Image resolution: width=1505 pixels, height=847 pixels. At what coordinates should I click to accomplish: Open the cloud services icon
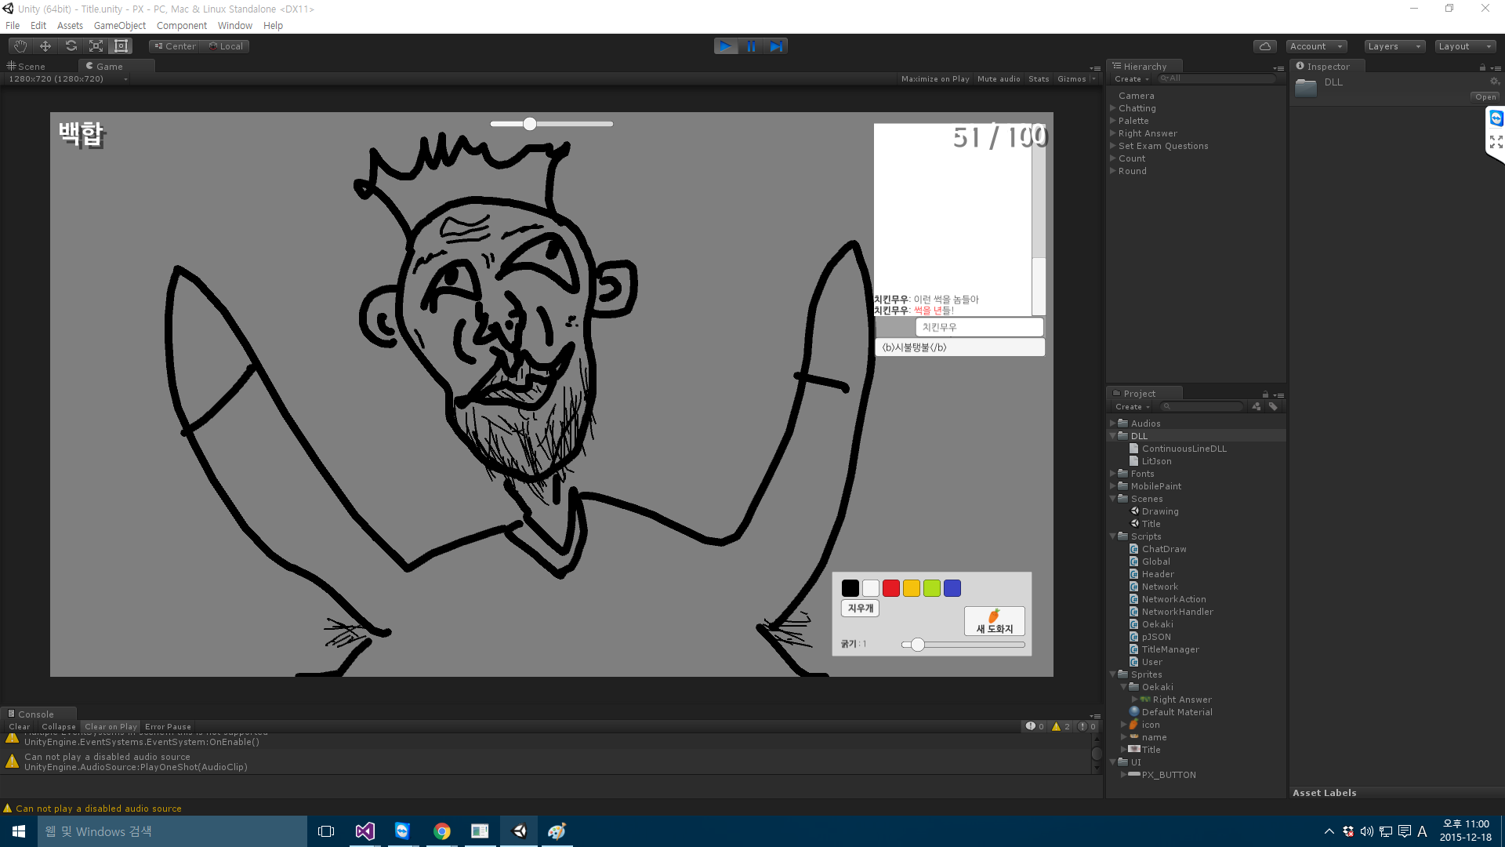click(1264, 46)
